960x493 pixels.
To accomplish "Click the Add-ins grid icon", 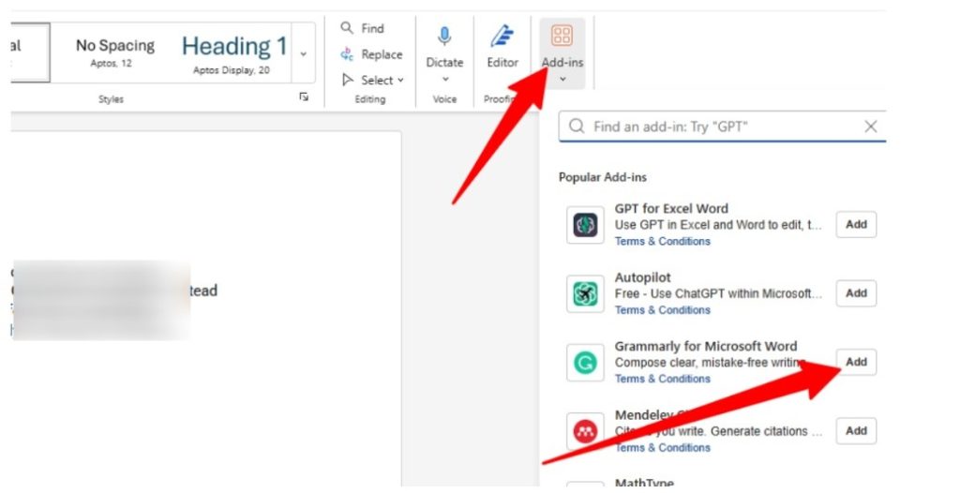I will click(562, 36).
